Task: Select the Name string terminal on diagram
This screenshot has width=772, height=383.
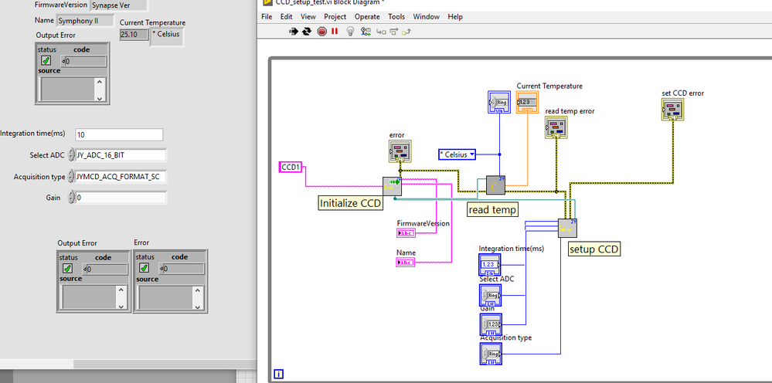Action: pyautogui.click(x=406, y=262)
